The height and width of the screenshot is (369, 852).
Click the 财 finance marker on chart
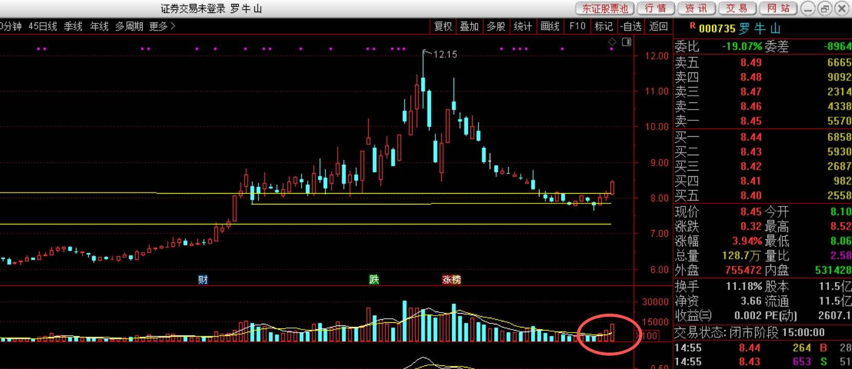click(x=203, y=279)
